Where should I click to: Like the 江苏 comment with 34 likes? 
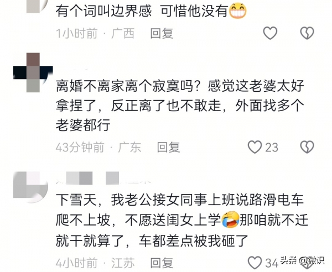pos(255,263)
